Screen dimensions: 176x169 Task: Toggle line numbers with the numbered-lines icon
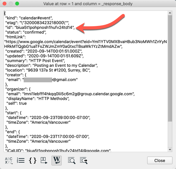point(21,160)
